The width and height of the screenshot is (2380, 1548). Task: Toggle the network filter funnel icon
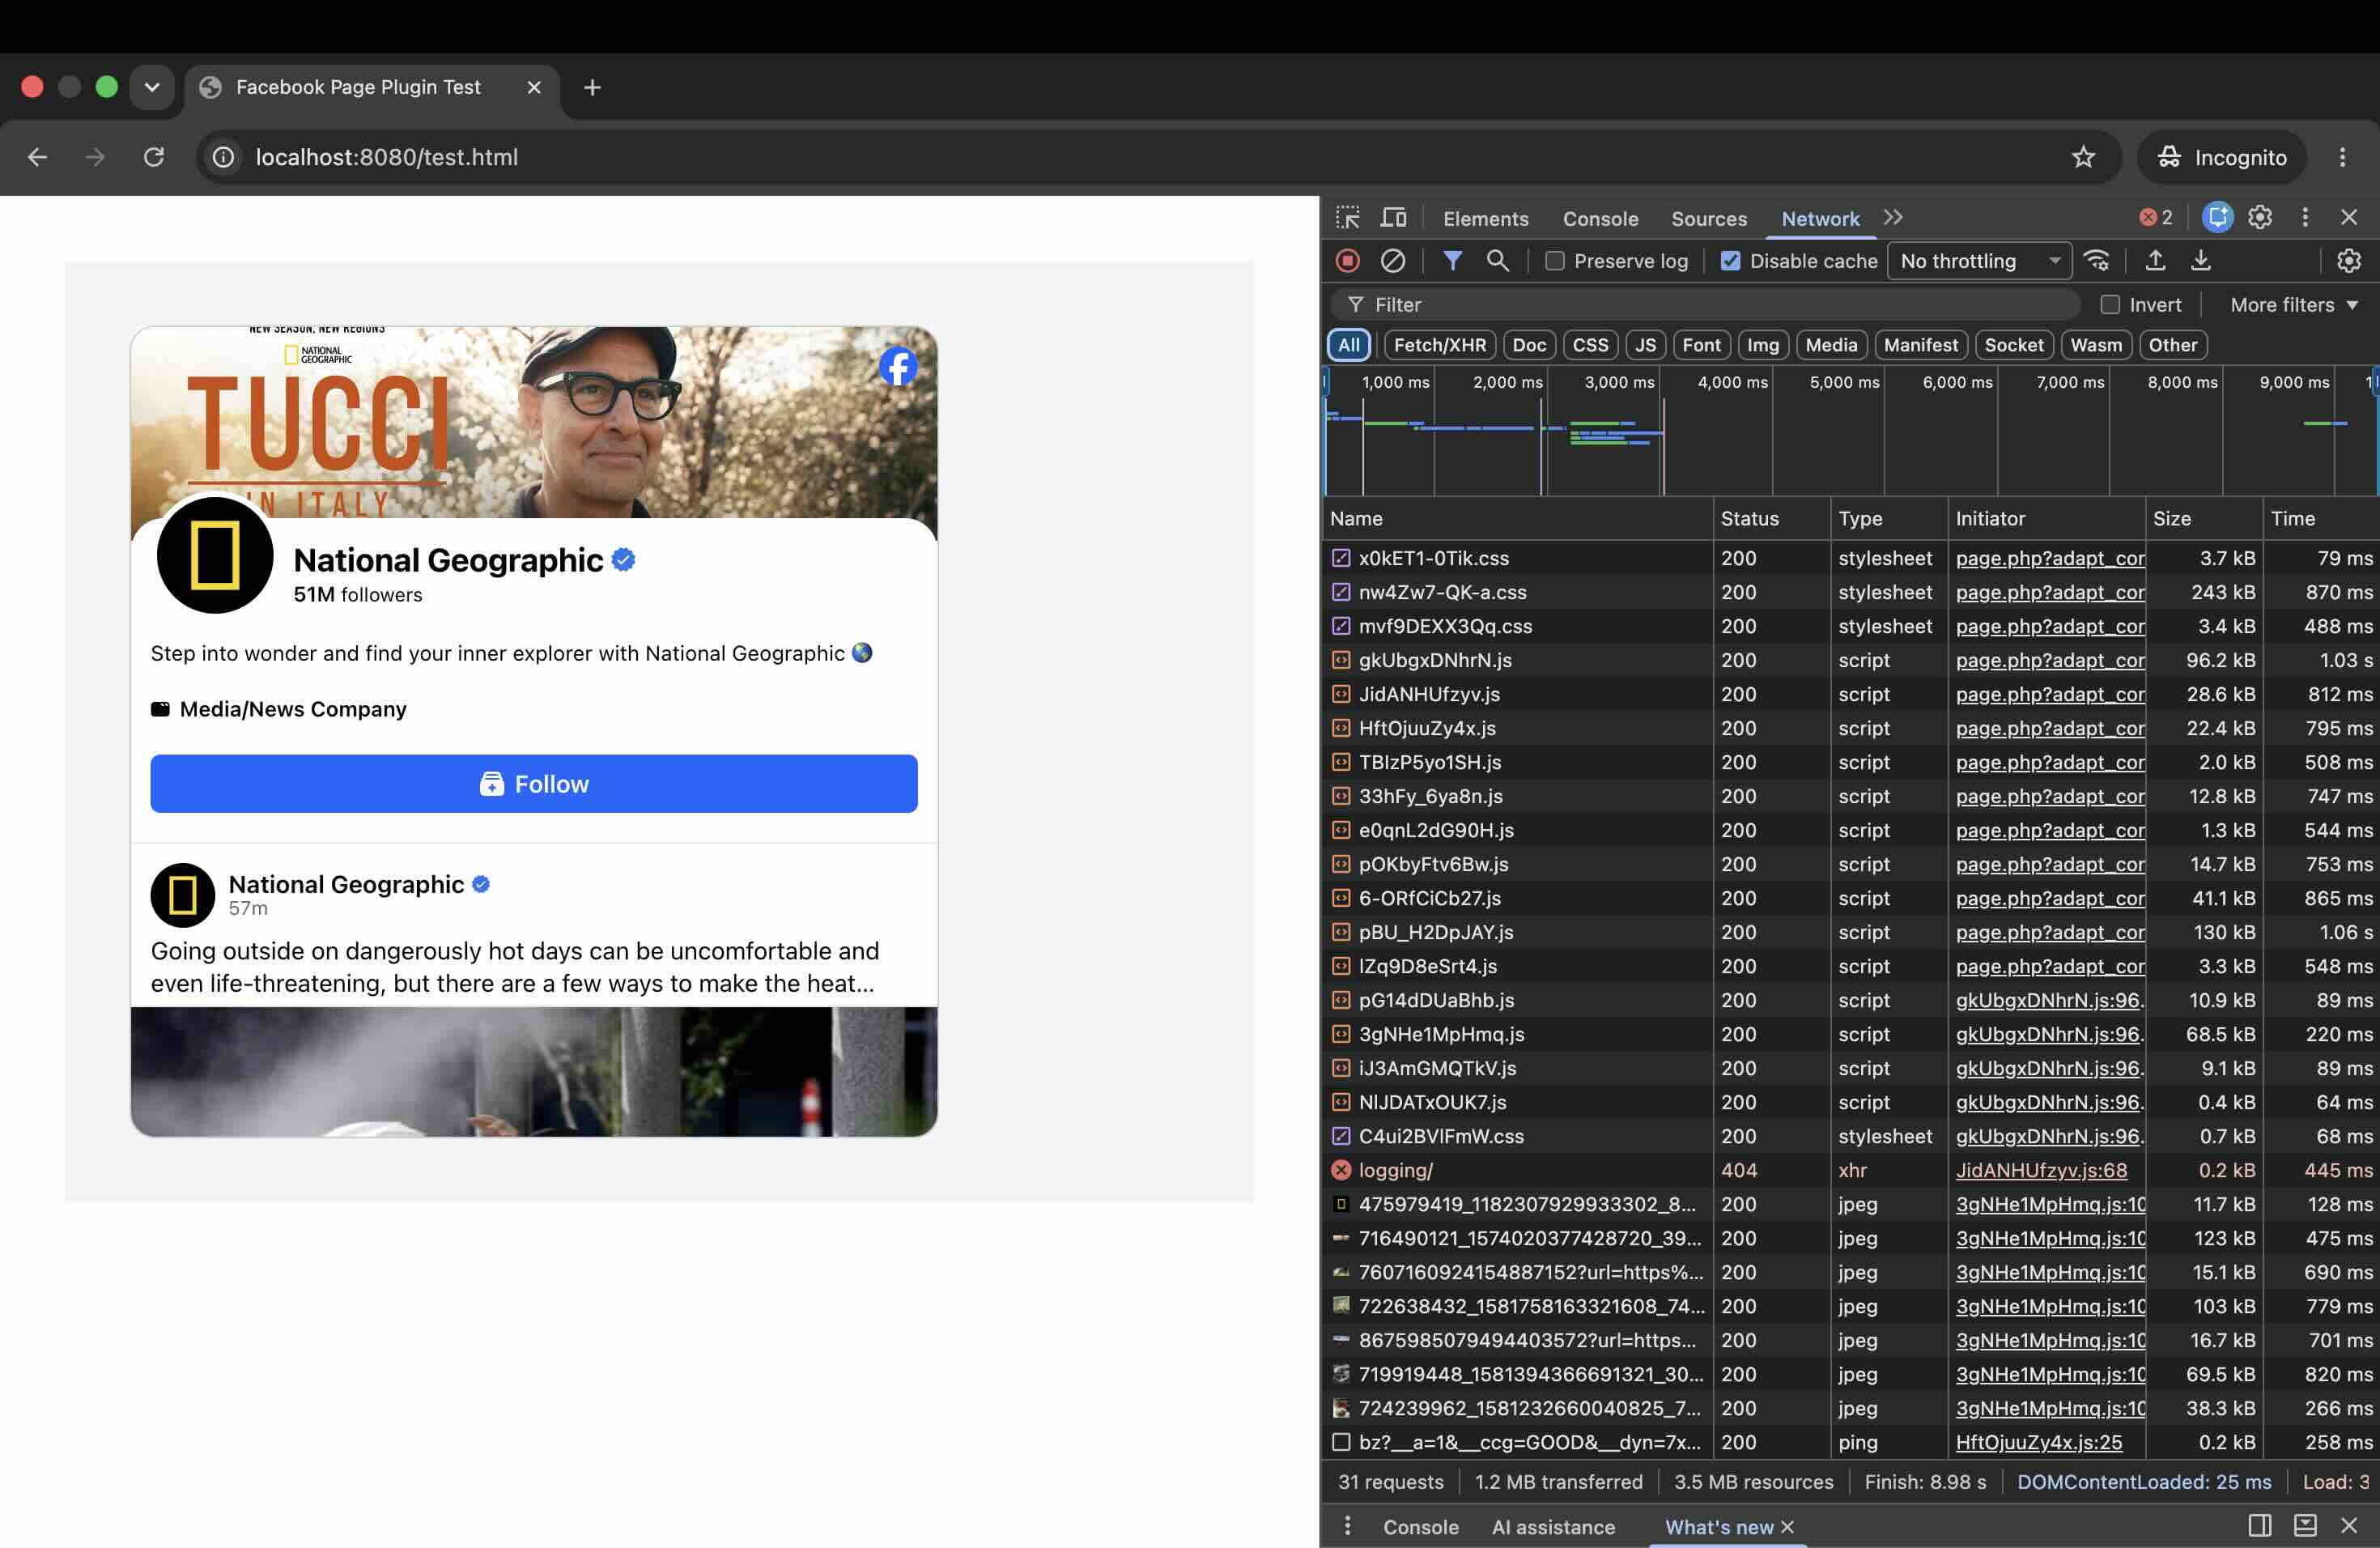click(x=1452, y=261)
